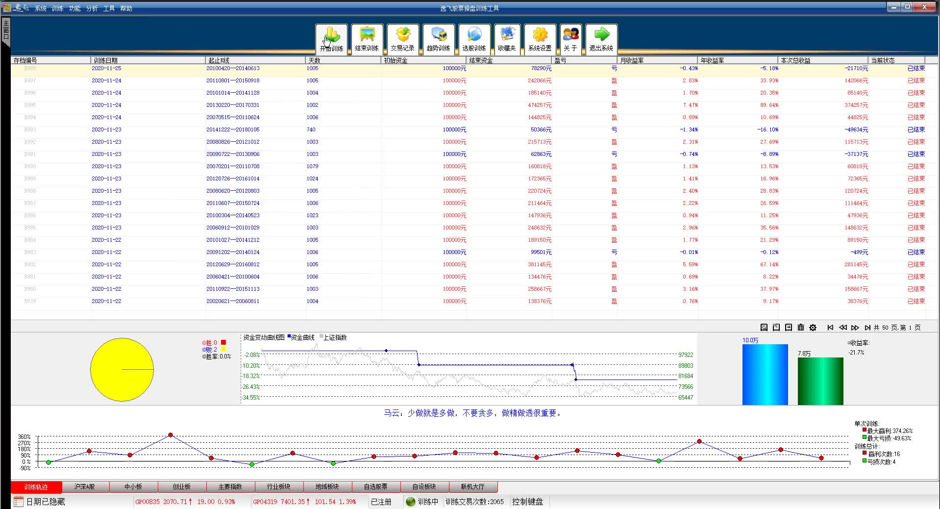
Task: Click the 当前状态 column header
Action: (x=896, y=60)
